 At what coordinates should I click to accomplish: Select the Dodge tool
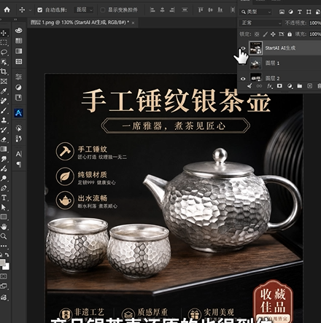(x=4, y=178)
